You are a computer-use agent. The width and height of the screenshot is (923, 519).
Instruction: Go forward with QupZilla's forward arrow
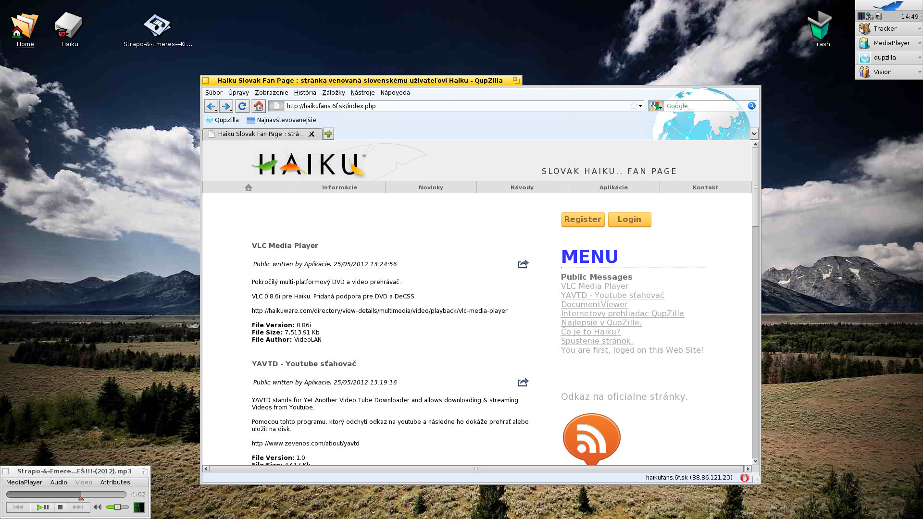(x=225, y=106)
